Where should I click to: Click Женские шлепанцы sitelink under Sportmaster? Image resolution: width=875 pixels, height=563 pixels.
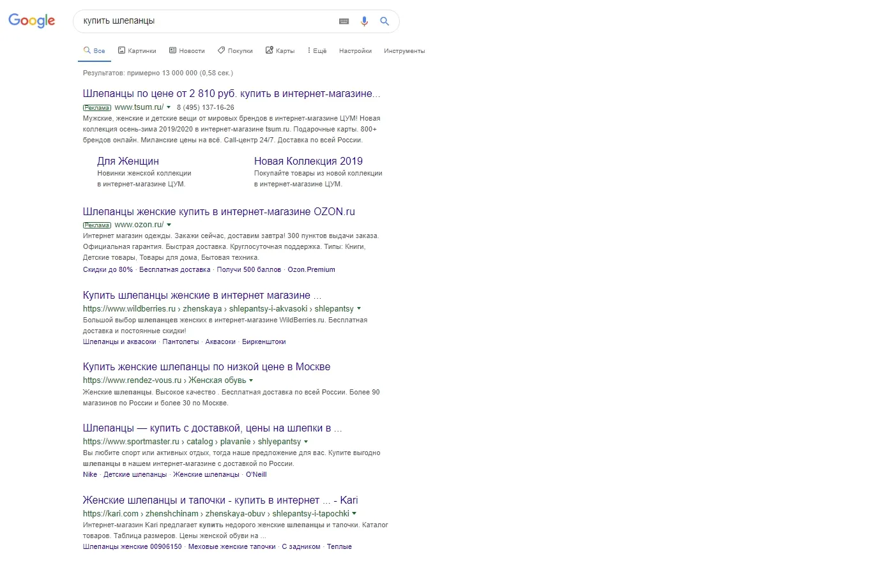[x=206, y=474]
